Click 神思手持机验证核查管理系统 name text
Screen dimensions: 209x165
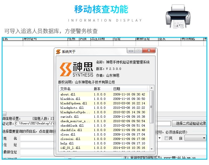pyautogui.click(x=128, y=62)
